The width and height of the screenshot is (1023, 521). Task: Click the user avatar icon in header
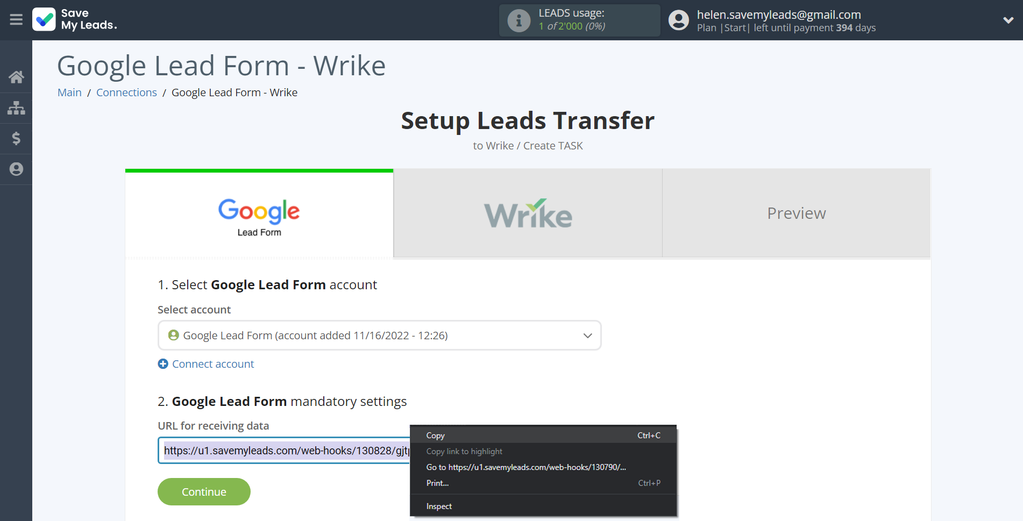(x=679, y=20)
